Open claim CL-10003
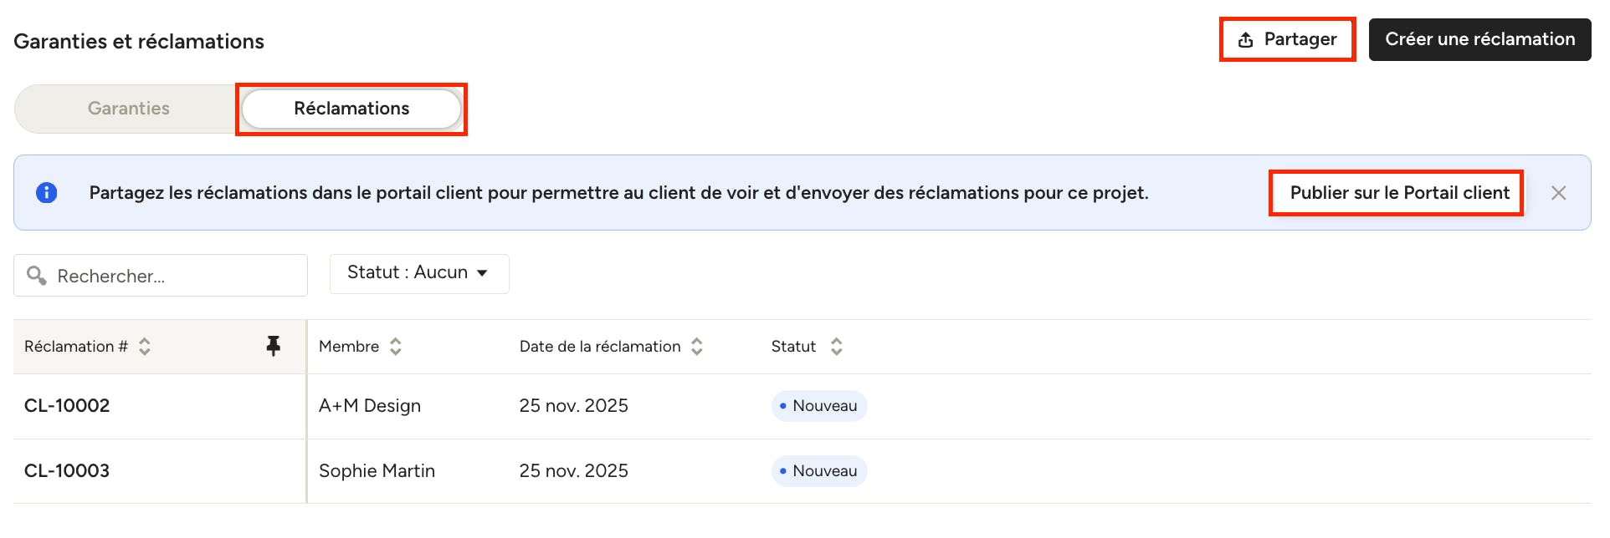 pyautogui.click(x=67, y=471)
